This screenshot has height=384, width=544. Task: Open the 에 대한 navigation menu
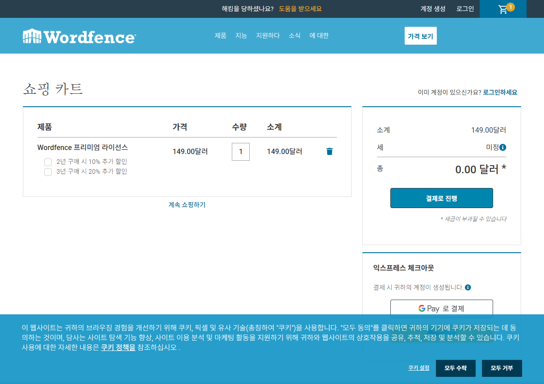click(x=319, y=36)
